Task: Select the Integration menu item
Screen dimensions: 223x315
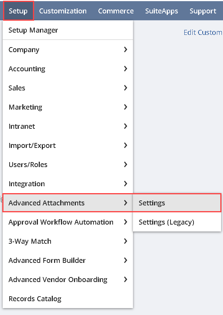Action: click(x=68, y=184)
